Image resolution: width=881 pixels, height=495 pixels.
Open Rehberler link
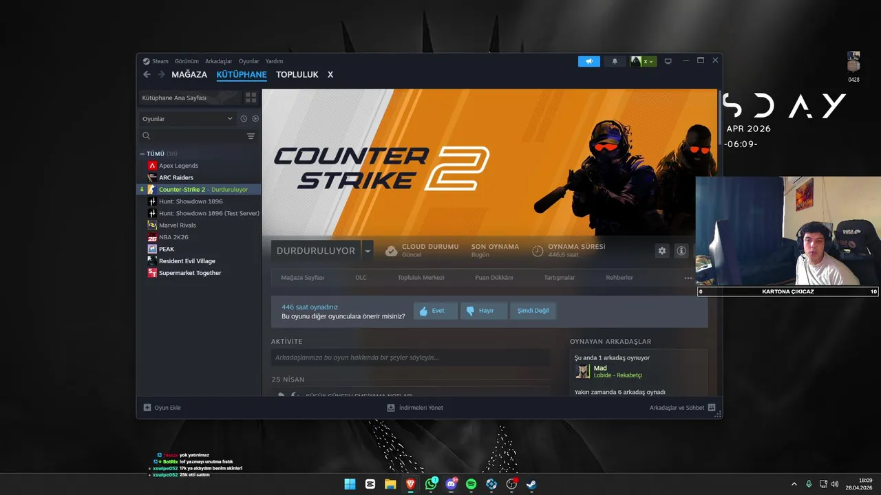[619, 278]
